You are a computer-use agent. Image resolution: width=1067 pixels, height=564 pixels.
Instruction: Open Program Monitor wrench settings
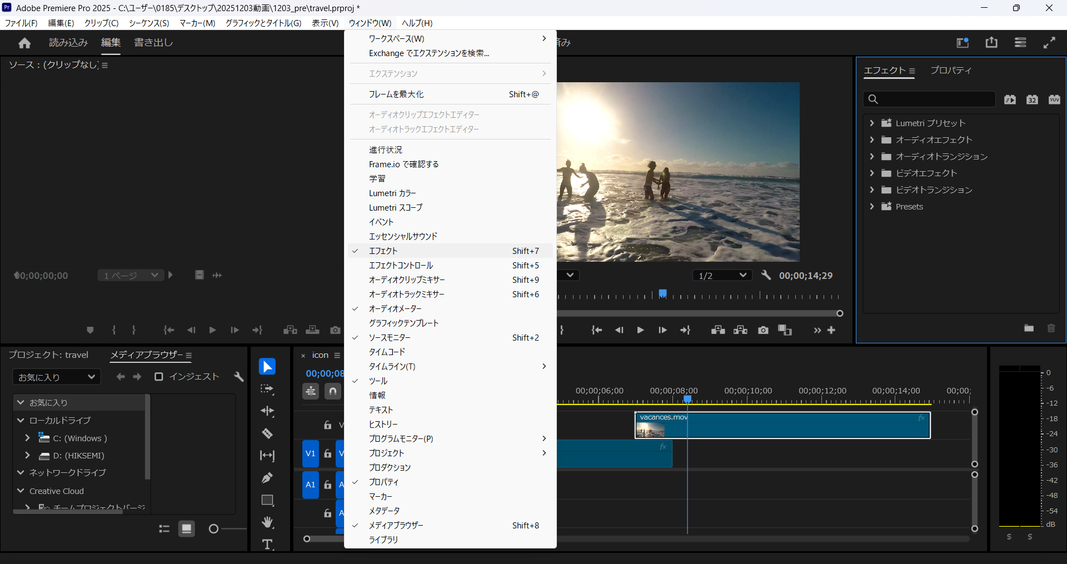click(766, 275)
